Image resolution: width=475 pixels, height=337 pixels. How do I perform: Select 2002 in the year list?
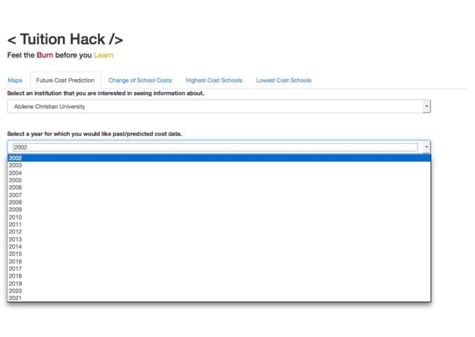tap(219, 158)
